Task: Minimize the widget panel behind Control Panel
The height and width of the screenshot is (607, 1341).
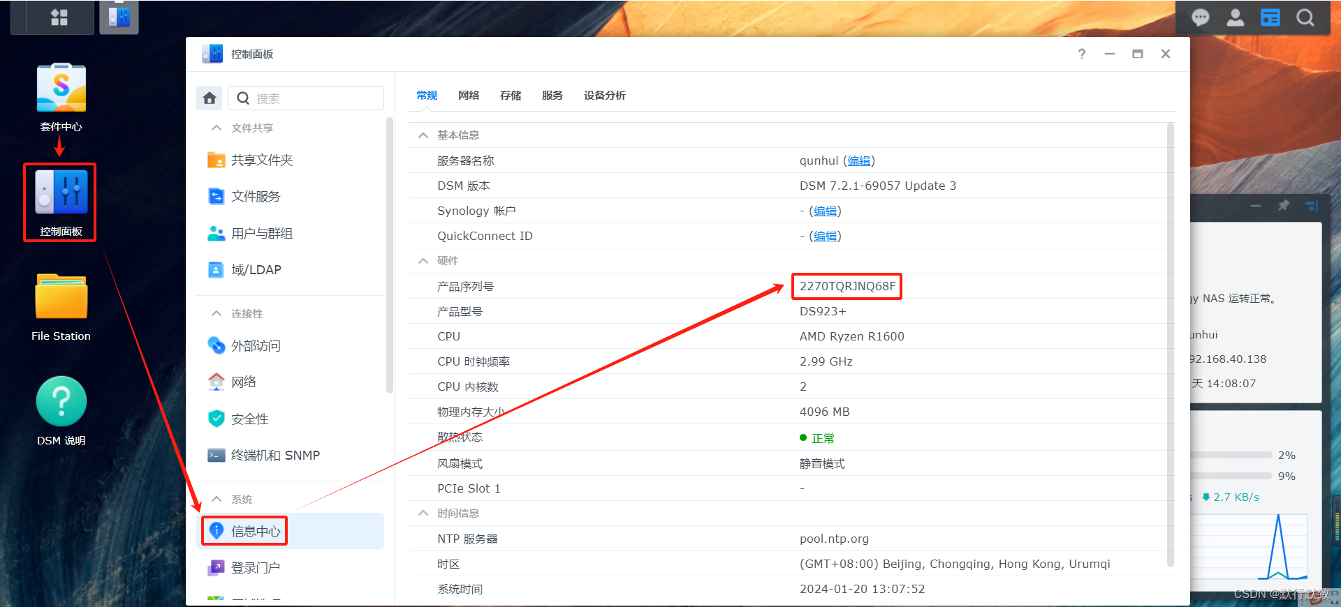Action: [x=1256, y=206]
